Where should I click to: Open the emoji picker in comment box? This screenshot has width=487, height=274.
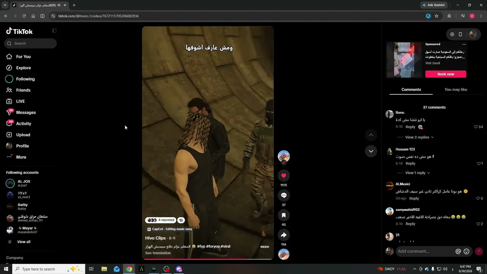466,252
